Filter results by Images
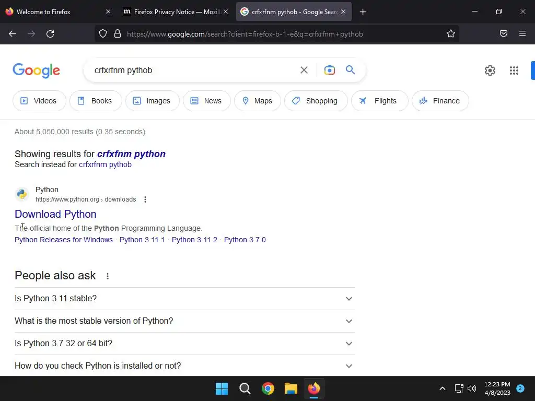 [152, 101]
